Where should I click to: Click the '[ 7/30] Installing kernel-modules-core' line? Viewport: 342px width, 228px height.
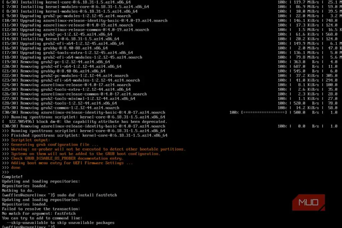[75, 7]
